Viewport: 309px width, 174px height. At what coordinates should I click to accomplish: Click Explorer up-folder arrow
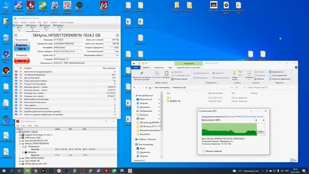click(146, 87)
